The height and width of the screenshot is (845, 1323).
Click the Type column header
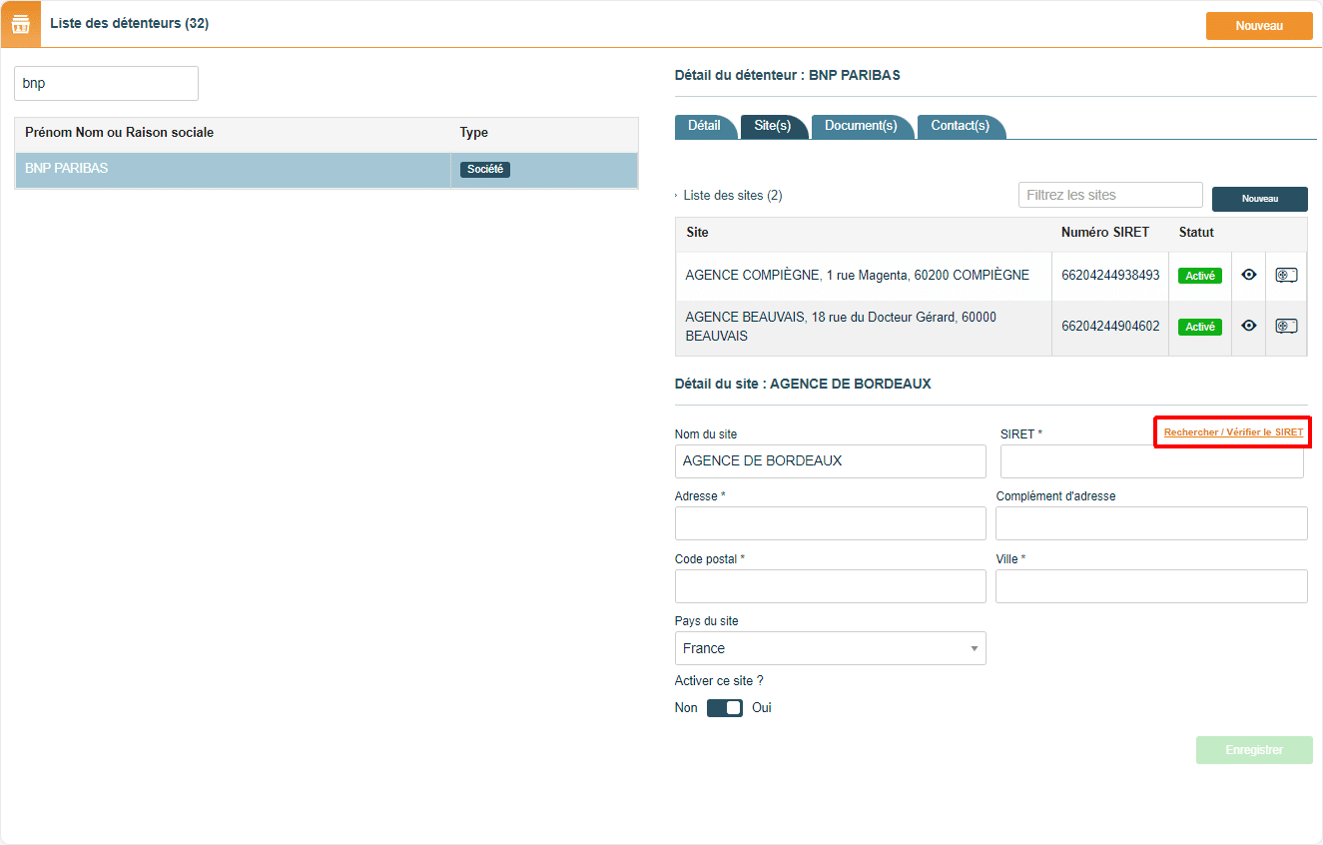pyautogui.click(x=474, y=133)
